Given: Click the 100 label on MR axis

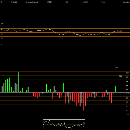Looking at the screenshot, I should point(127,73).
